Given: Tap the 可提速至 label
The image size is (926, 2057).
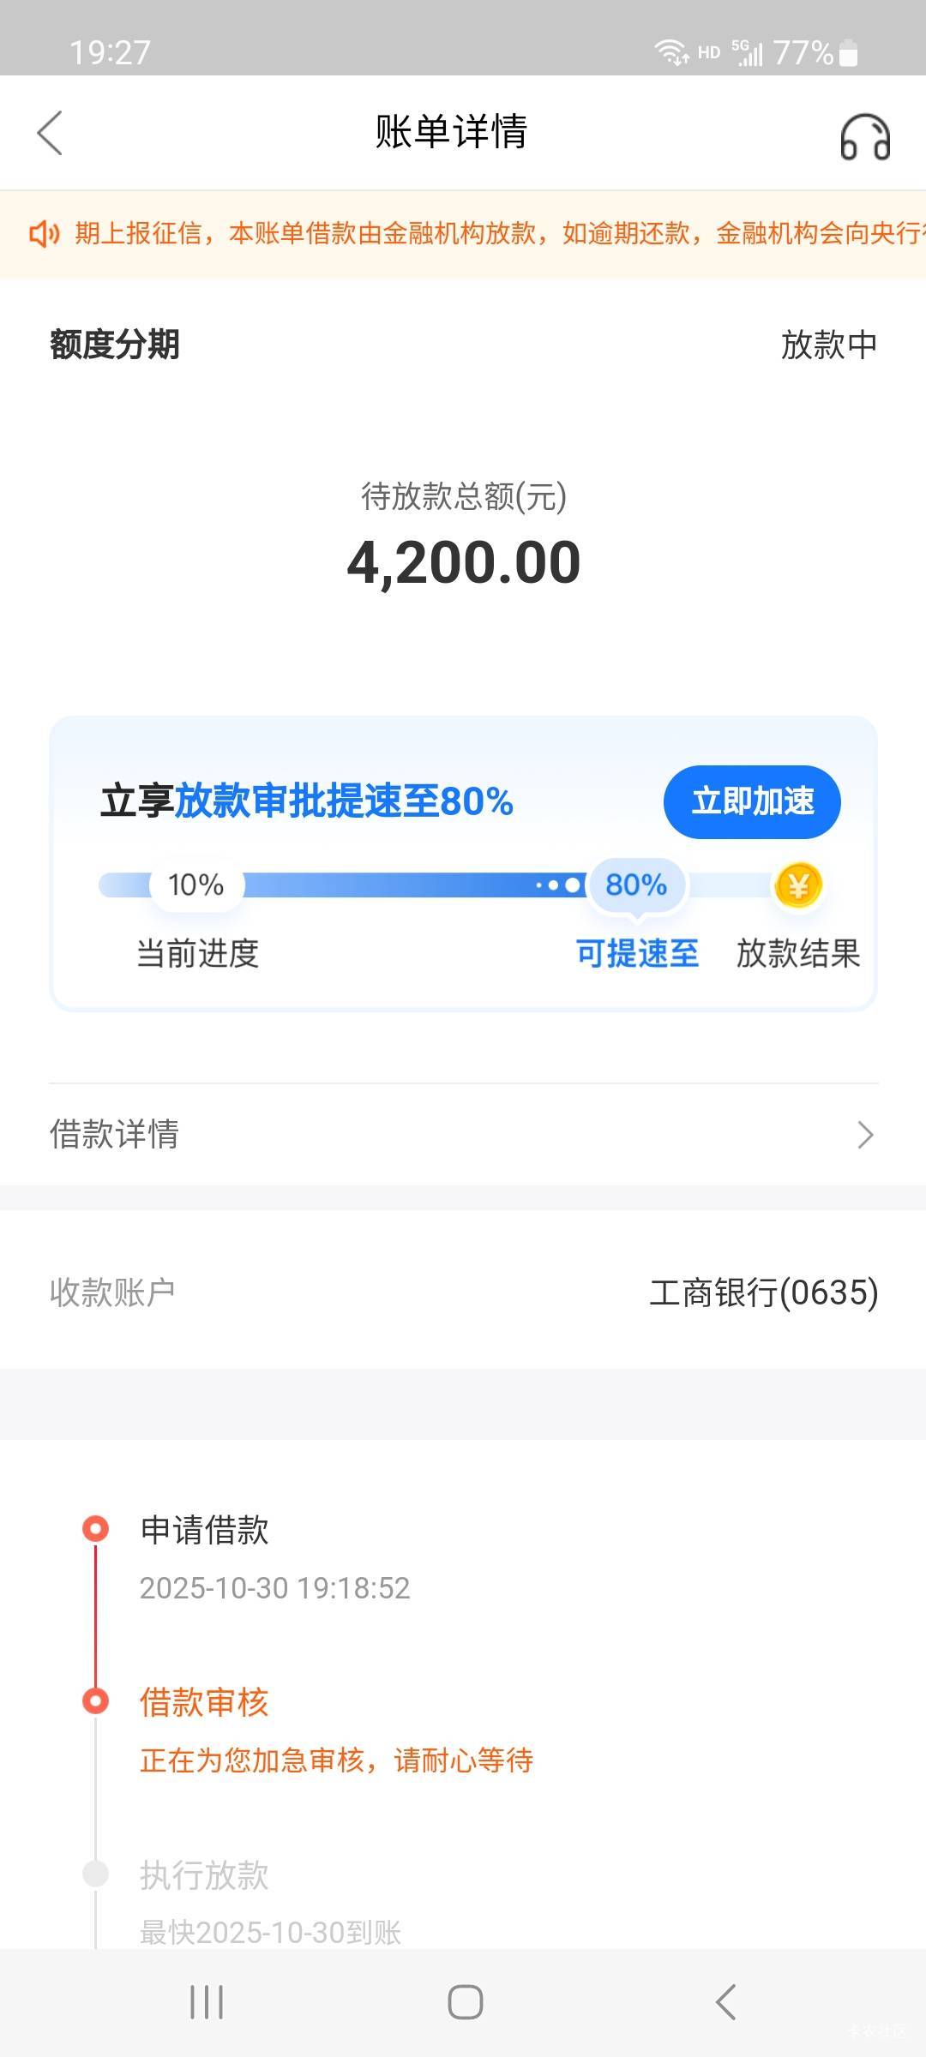Looking at the screenshot, I should pyautogui.click(x=637, y=953).
